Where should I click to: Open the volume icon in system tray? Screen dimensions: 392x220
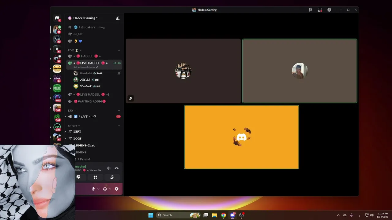click(372, 215)
